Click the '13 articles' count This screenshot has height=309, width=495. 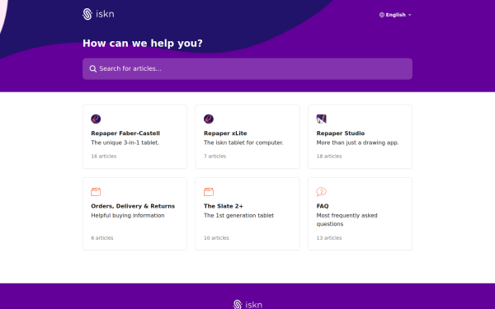[329, 238]
